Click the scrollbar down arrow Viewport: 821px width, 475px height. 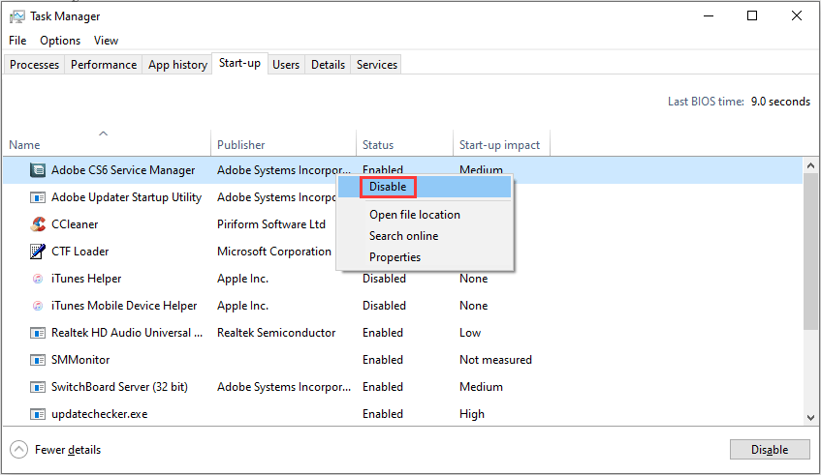pyautogui.click(x=810, y=418)
